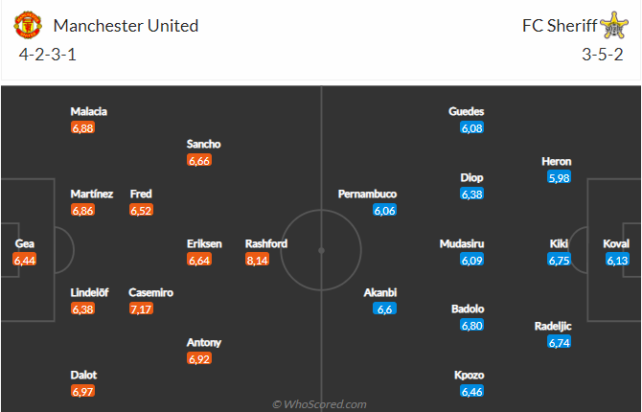The width and height of the screenshot is (642, 412).
Task: Click the Guedes player name
Action: (467, 111)
